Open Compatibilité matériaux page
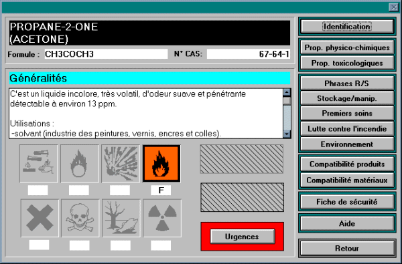This screenshot has height=264, width=402. pyautogui.click(x=347, y=180)
